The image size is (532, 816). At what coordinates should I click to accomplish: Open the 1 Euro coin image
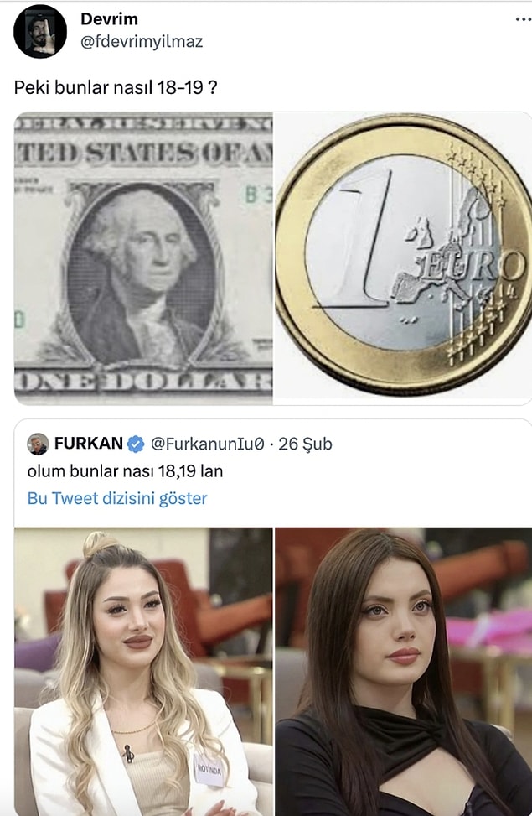tap(403, 258)
